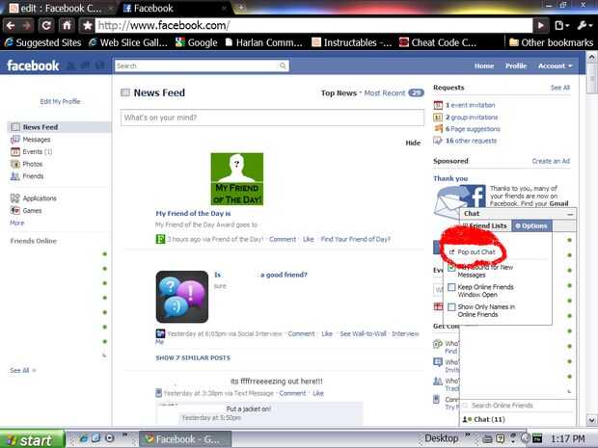This screenshot has width=598, height=448.
Task: Click the Search Online Friends field
Action: 518,406
